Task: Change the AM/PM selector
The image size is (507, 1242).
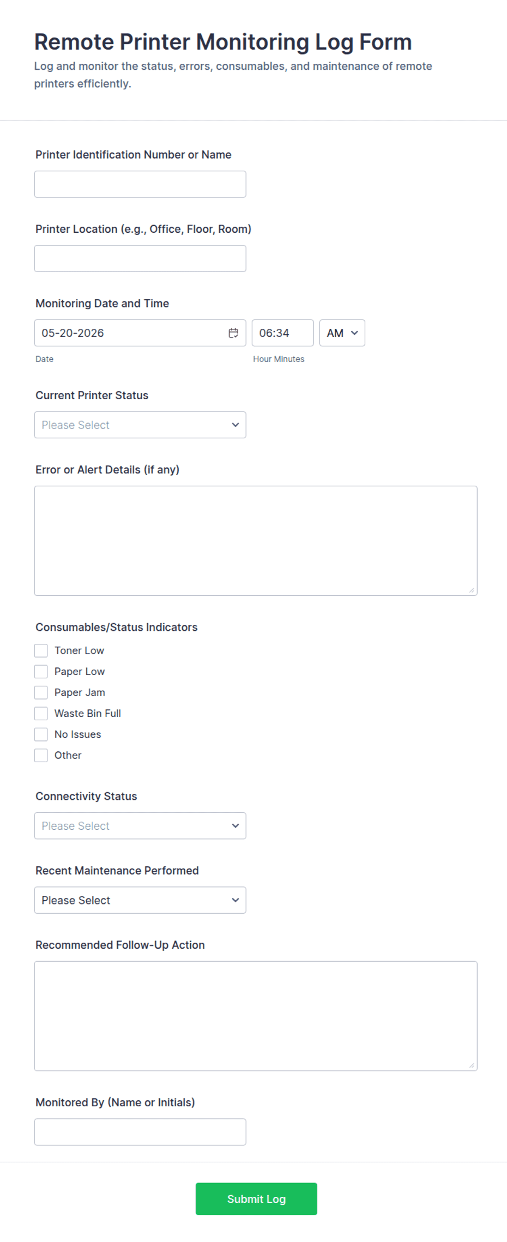Action: pos(342,333)
